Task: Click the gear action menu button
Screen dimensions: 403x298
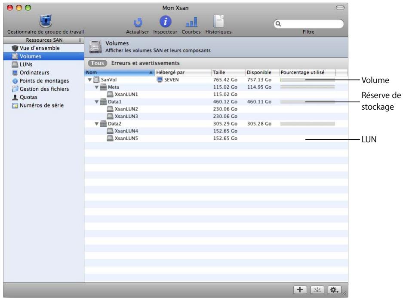Action: (334, 290)
